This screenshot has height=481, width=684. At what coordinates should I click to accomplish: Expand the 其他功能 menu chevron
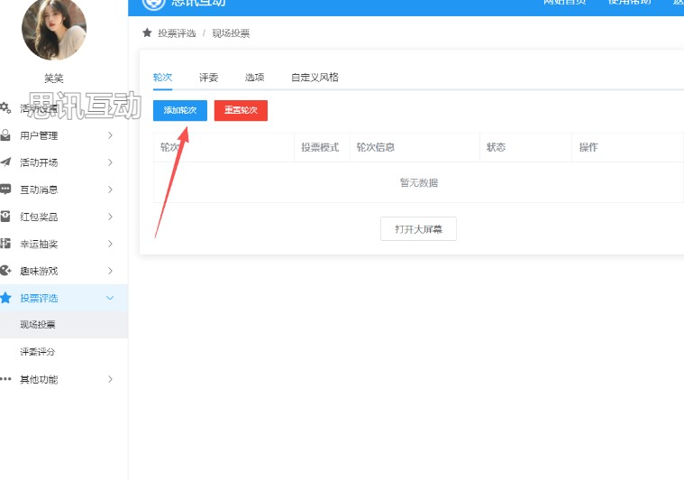110,379
